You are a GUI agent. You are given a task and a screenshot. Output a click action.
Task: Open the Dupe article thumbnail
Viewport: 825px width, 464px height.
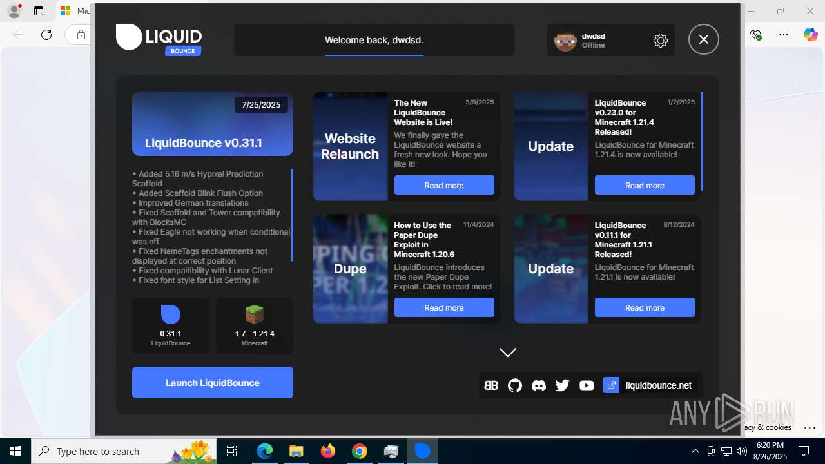point(350,269)
